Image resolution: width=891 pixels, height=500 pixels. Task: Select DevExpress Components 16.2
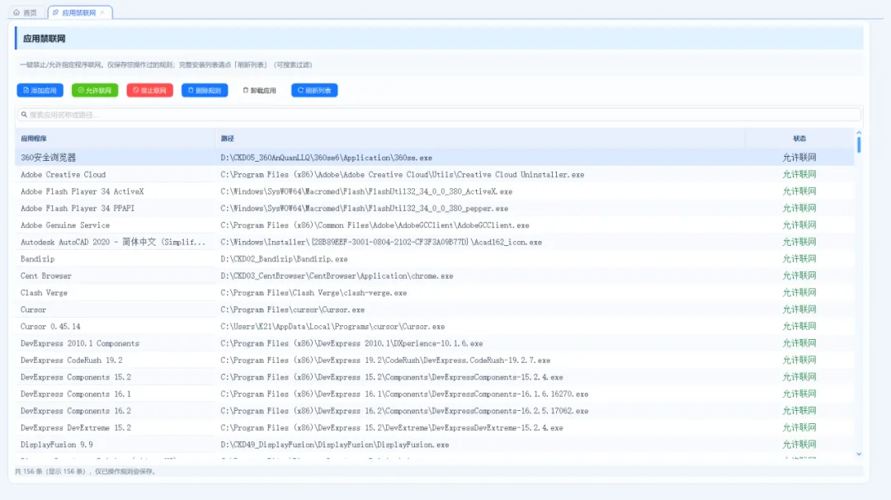76,411
